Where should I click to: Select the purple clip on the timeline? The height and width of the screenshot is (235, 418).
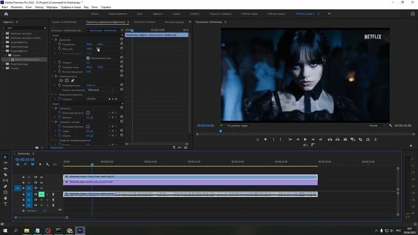pyautogui.click(x=190, y=182)
